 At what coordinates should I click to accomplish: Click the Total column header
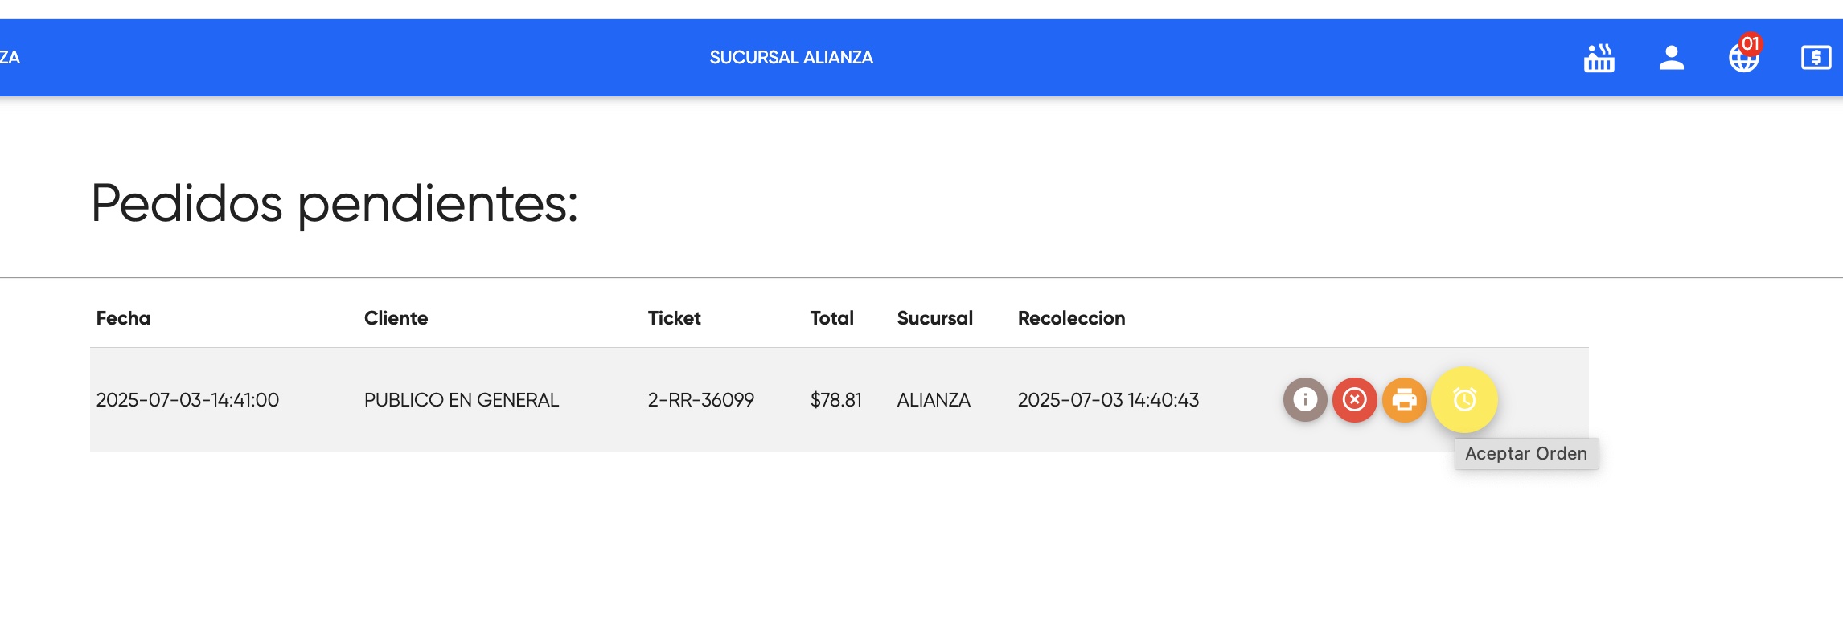[832, 318]
